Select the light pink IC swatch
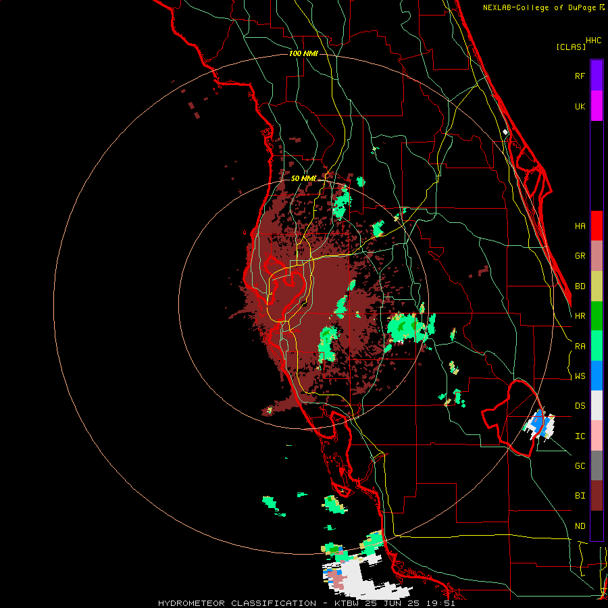 pyautogui.click(x=597, y=436)
